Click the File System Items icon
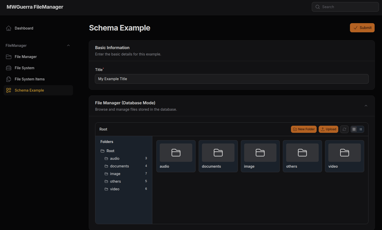Screen dimensions: 382x230 pyautogui.click(x=9, y=79)
